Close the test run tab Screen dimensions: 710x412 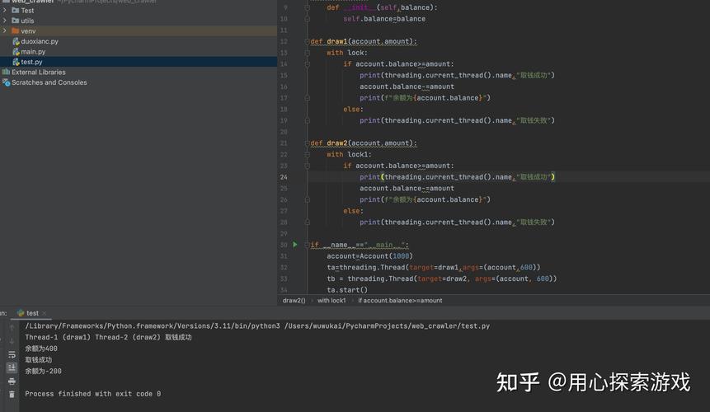coord(44,313)
